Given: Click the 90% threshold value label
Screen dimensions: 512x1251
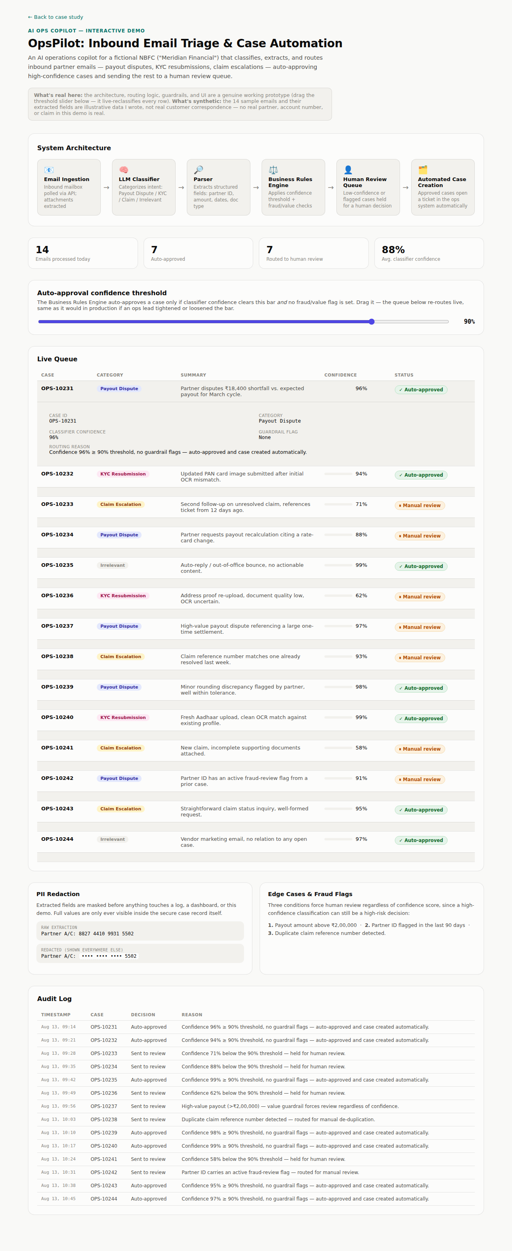Looking at the screenshot, I should pyautogui.click(x=469, y=322).
